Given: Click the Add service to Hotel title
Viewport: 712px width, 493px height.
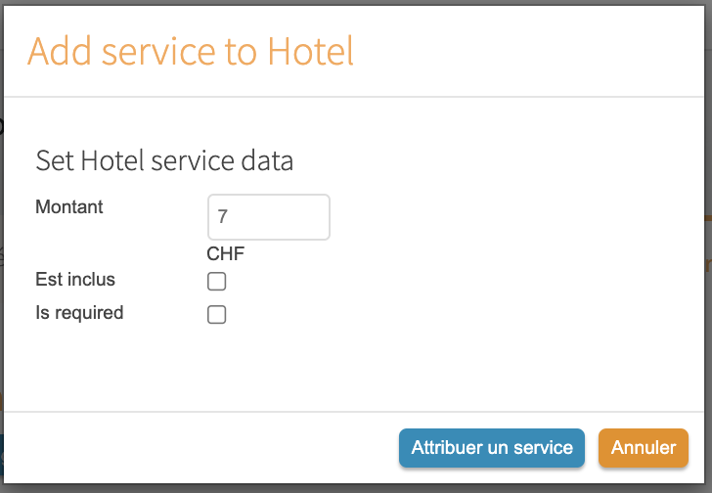Looking at the screenshot, I should tap(191, 51).
